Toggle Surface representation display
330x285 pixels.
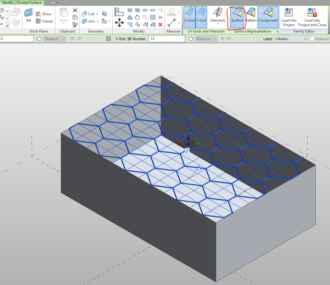click(x=237, y=17)
